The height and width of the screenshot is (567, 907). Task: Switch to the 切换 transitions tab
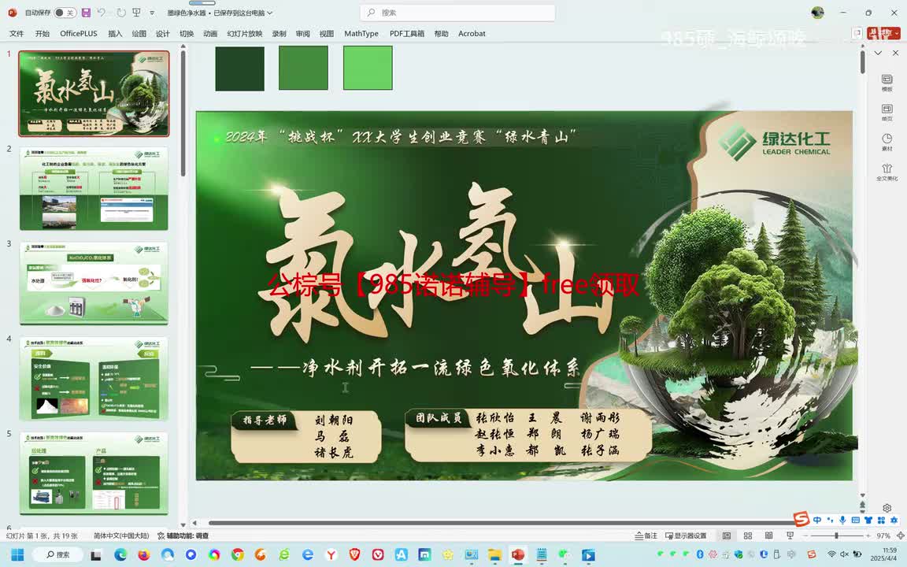(x=187, y=34)
